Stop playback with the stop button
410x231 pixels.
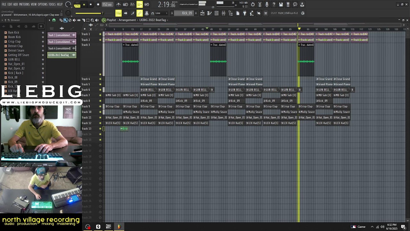[x=91, y=4]
